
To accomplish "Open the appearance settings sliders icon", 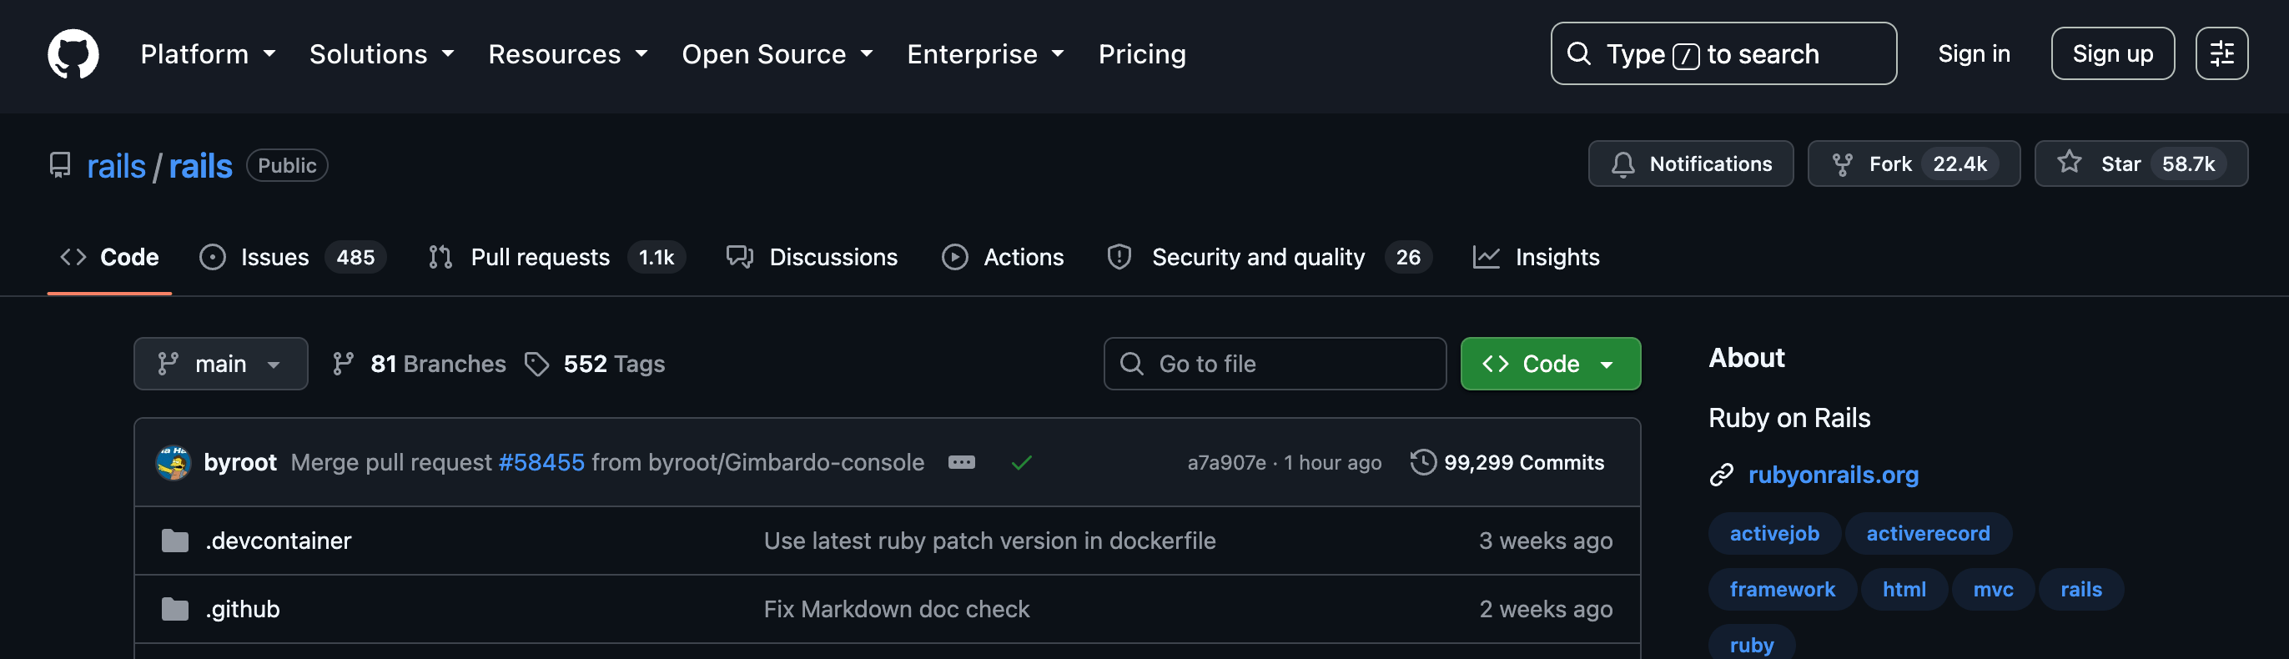I will (2221, 54).
